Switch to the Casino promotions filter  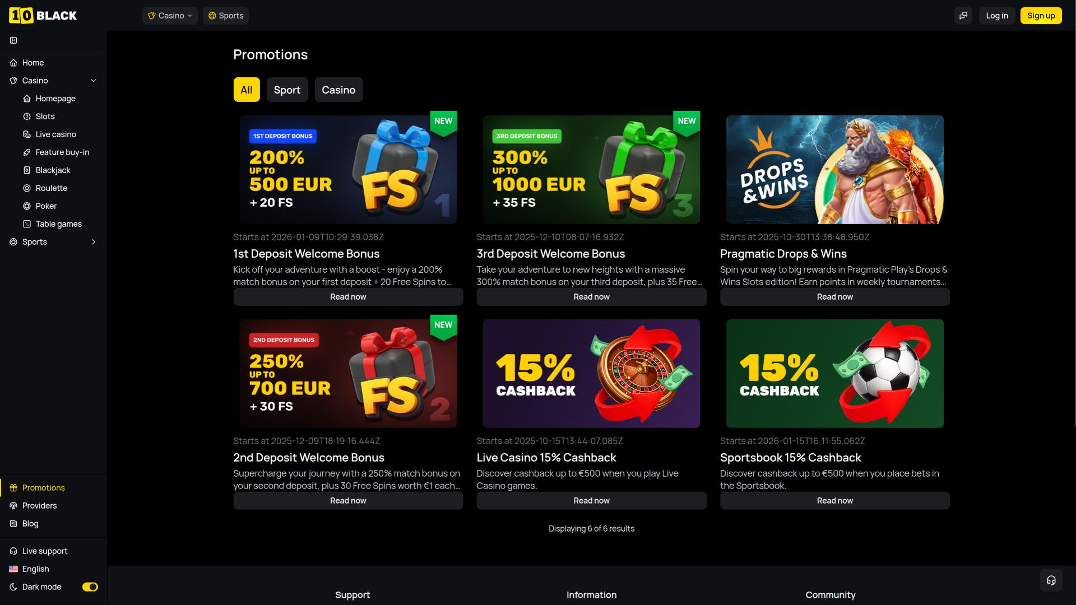(x=338, y=90)
